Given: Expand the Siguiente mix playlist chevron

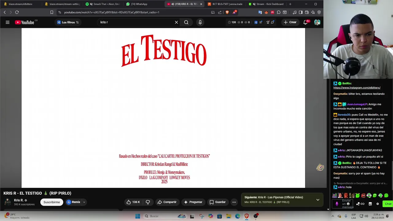Looking at the screenshot, I should coord(318,200).
